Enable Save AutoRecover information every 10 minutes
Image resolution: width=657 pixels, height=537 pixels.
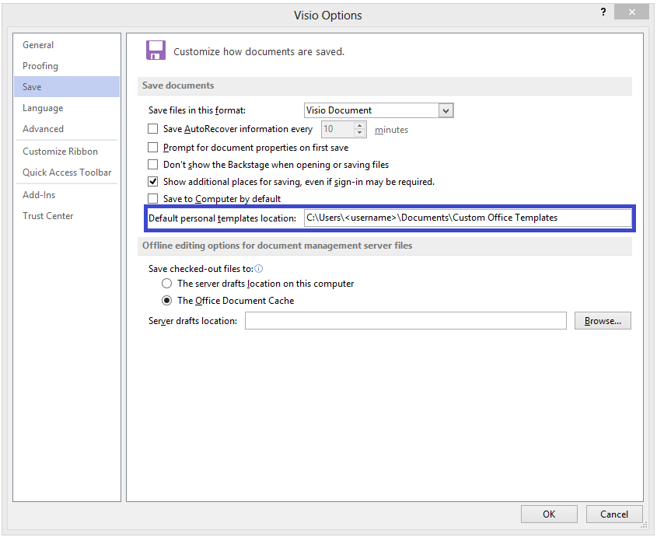click(x=152, y=129)
